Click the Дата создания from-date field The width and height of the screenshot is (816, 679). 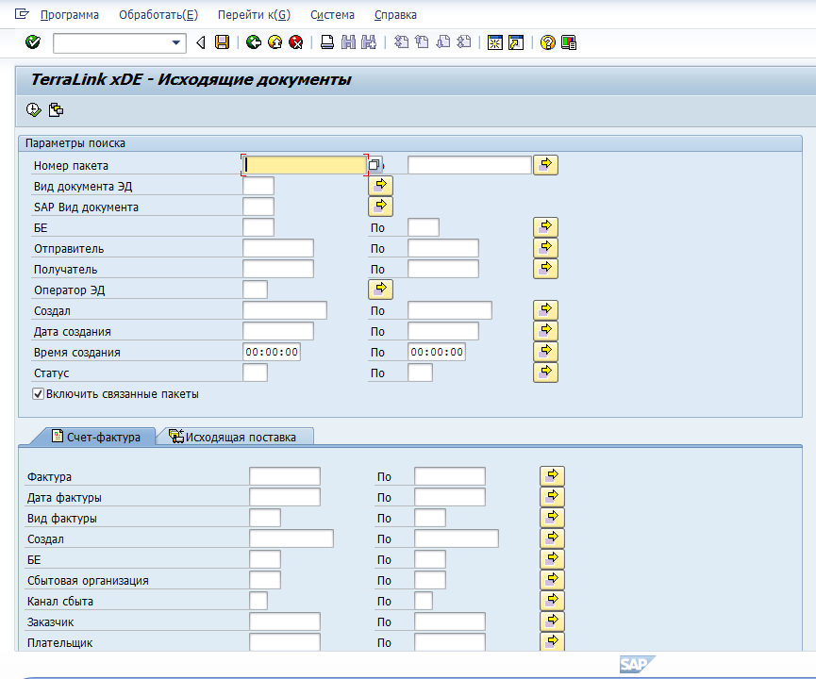(x=278, y=331)
